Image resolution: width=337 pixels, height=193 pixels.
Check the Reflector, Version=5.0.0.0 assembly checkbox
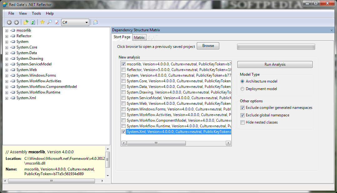click(x=124, y=70)
